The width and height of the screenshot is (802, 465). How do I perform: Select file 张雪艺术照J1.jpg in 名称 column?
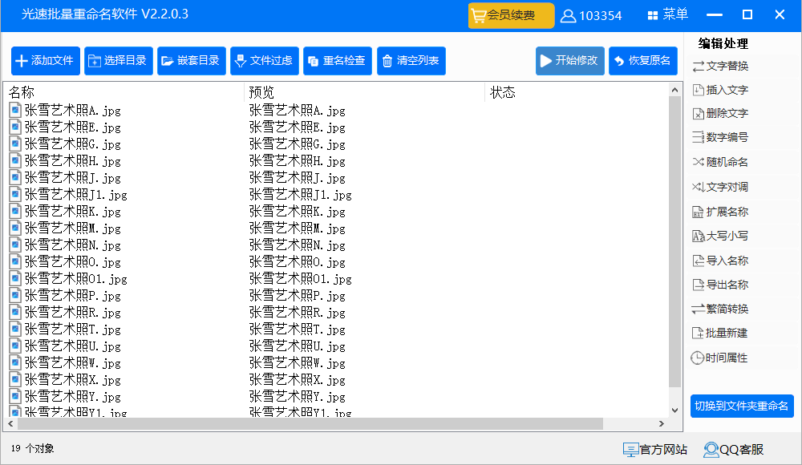pyautogui.click(x=75, y=195)
